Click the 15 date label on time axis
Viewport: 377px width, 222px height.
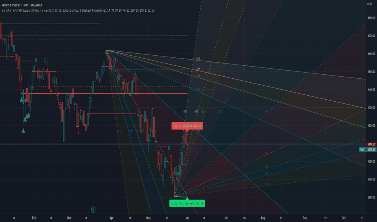(x=281, y=218)
